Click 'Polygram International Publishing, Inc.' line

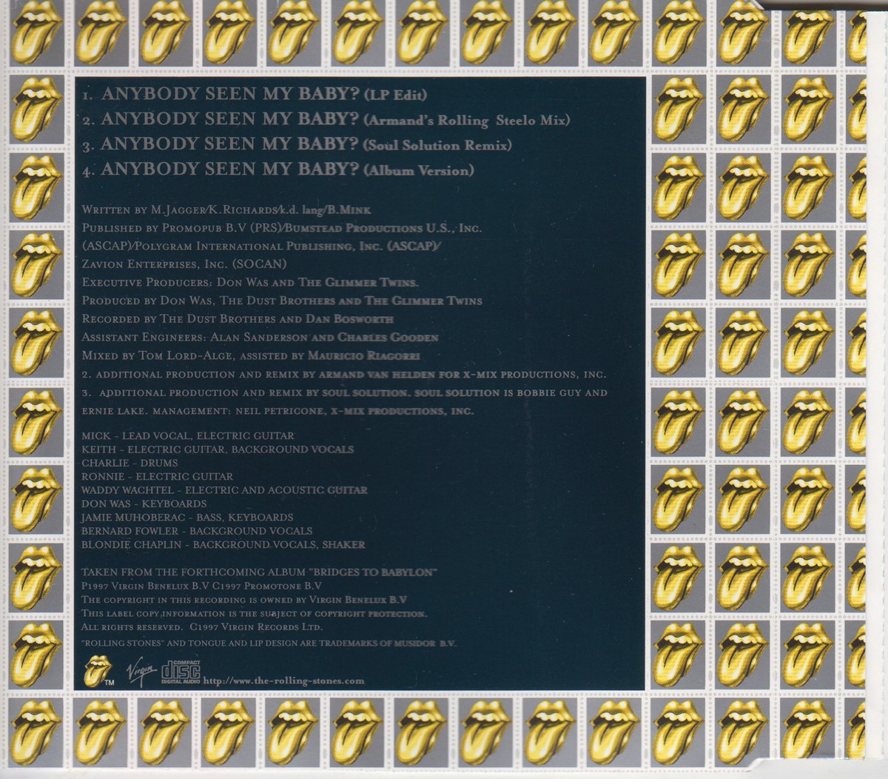tap(261, 246)
